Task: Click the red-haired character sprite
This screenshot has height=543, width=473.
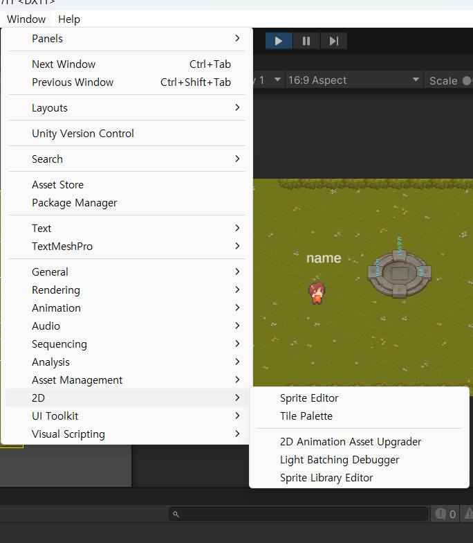Action: [x=317, y=293]
